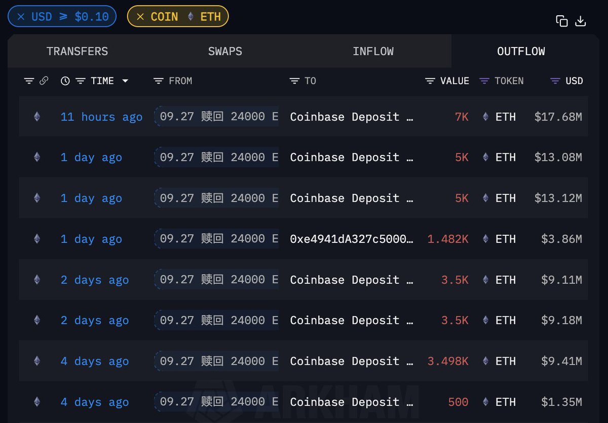Open sender entity on the $9.18M row
Viewport: 608px width, 423px height.
click(x=217, y=320)
